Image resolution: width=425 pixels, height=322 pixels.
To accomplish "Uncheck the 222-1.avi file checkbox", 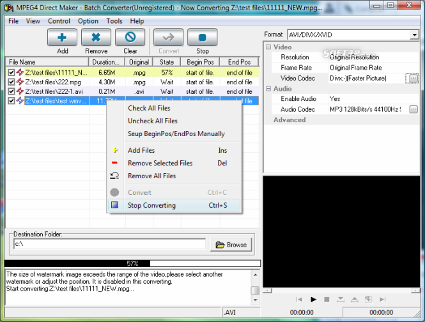I will point(11,91).
